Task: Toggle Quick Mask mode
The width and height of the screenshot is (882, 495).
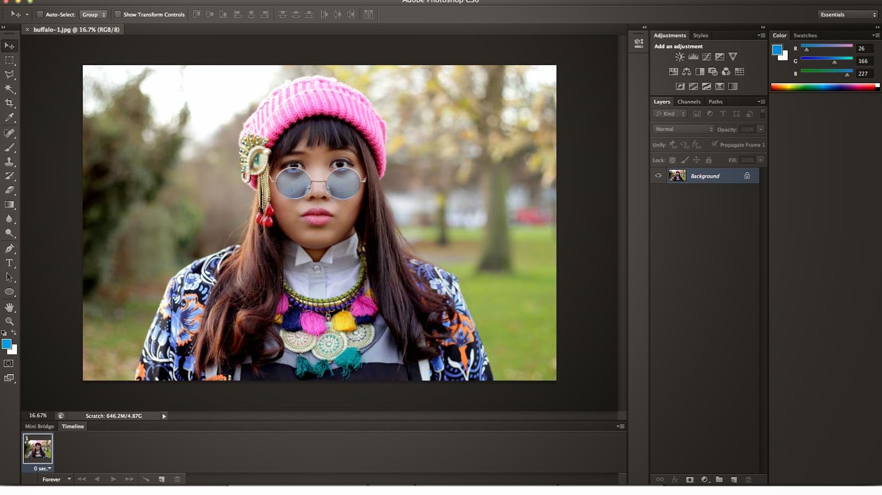Action: 9,363
